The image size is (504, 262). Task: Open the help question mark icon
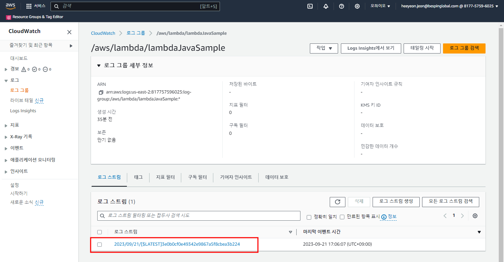(x=342, y=6)
